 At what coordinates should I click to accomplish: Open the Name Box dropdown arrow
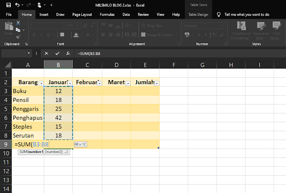click(29, 53)
